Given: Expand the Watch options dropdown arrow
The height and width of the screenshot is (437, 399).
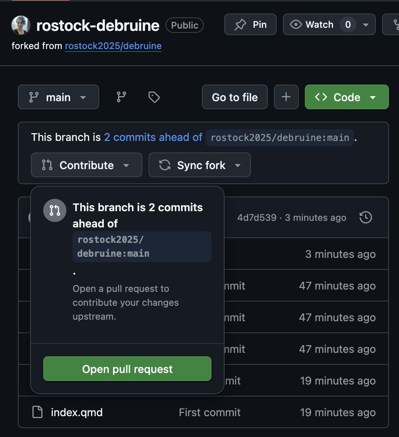Looking at the screenshot, I should [366, 25].
